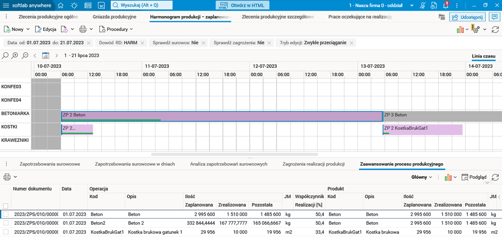
Task: Open the comments chat icon
Action: coord(495,17)
